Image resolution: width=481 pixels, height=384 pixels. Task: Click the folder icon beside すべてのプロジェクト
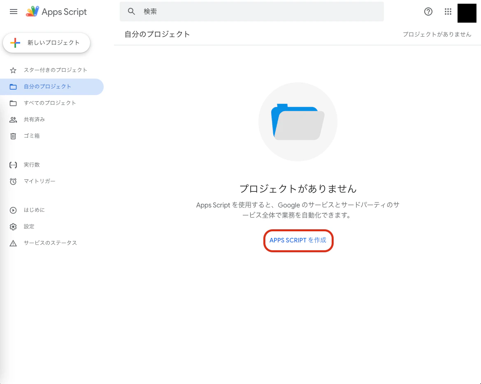coord(13,103)
